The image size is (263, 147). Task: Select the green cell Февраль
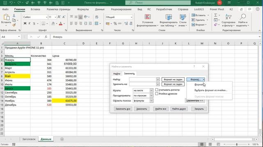17,64
